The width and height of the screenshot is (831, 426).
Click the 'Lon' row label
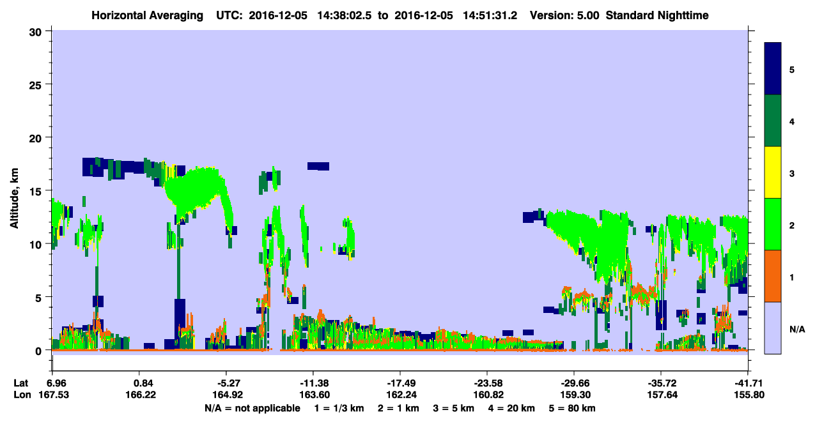(x=21, y=395)
